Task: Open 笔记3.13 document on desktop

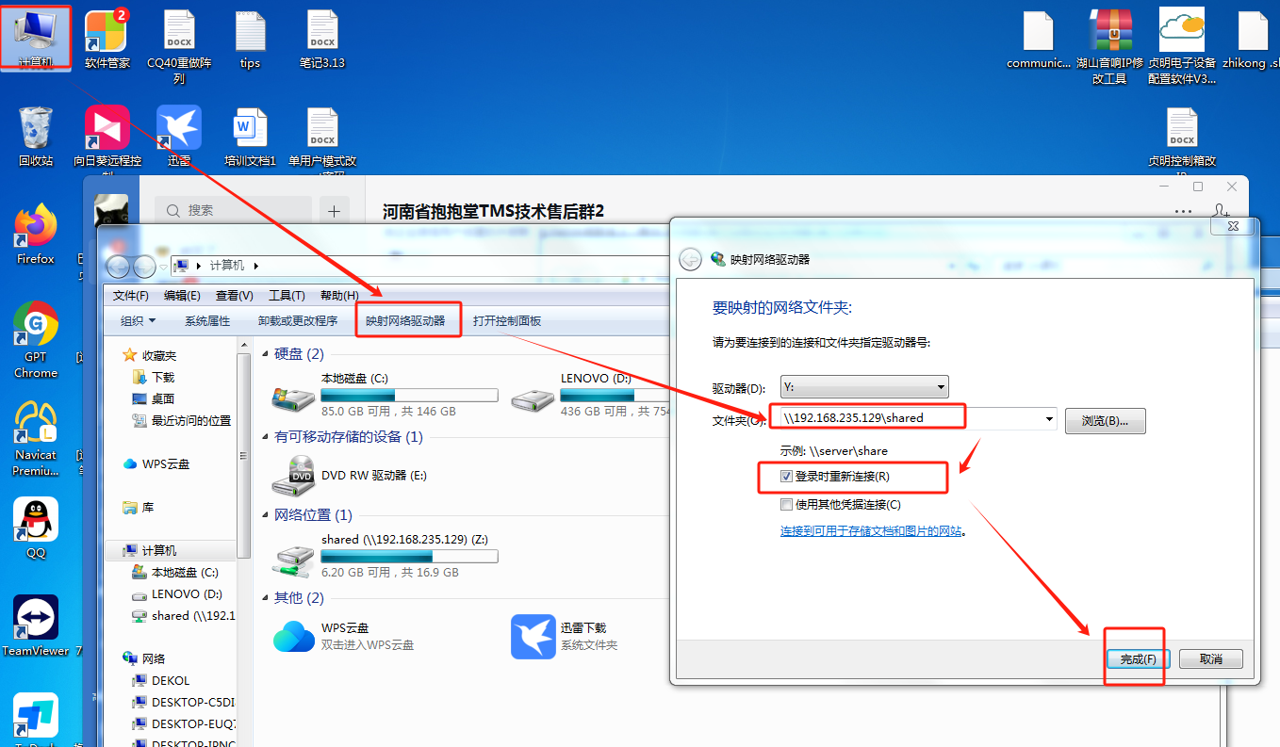Action: (322, 40)
